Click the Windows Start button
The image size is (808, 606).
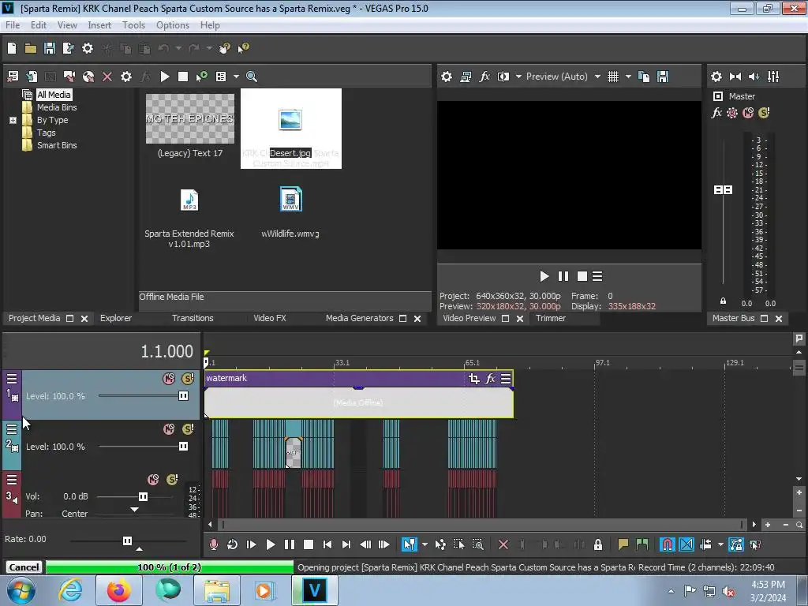(21, 590)
